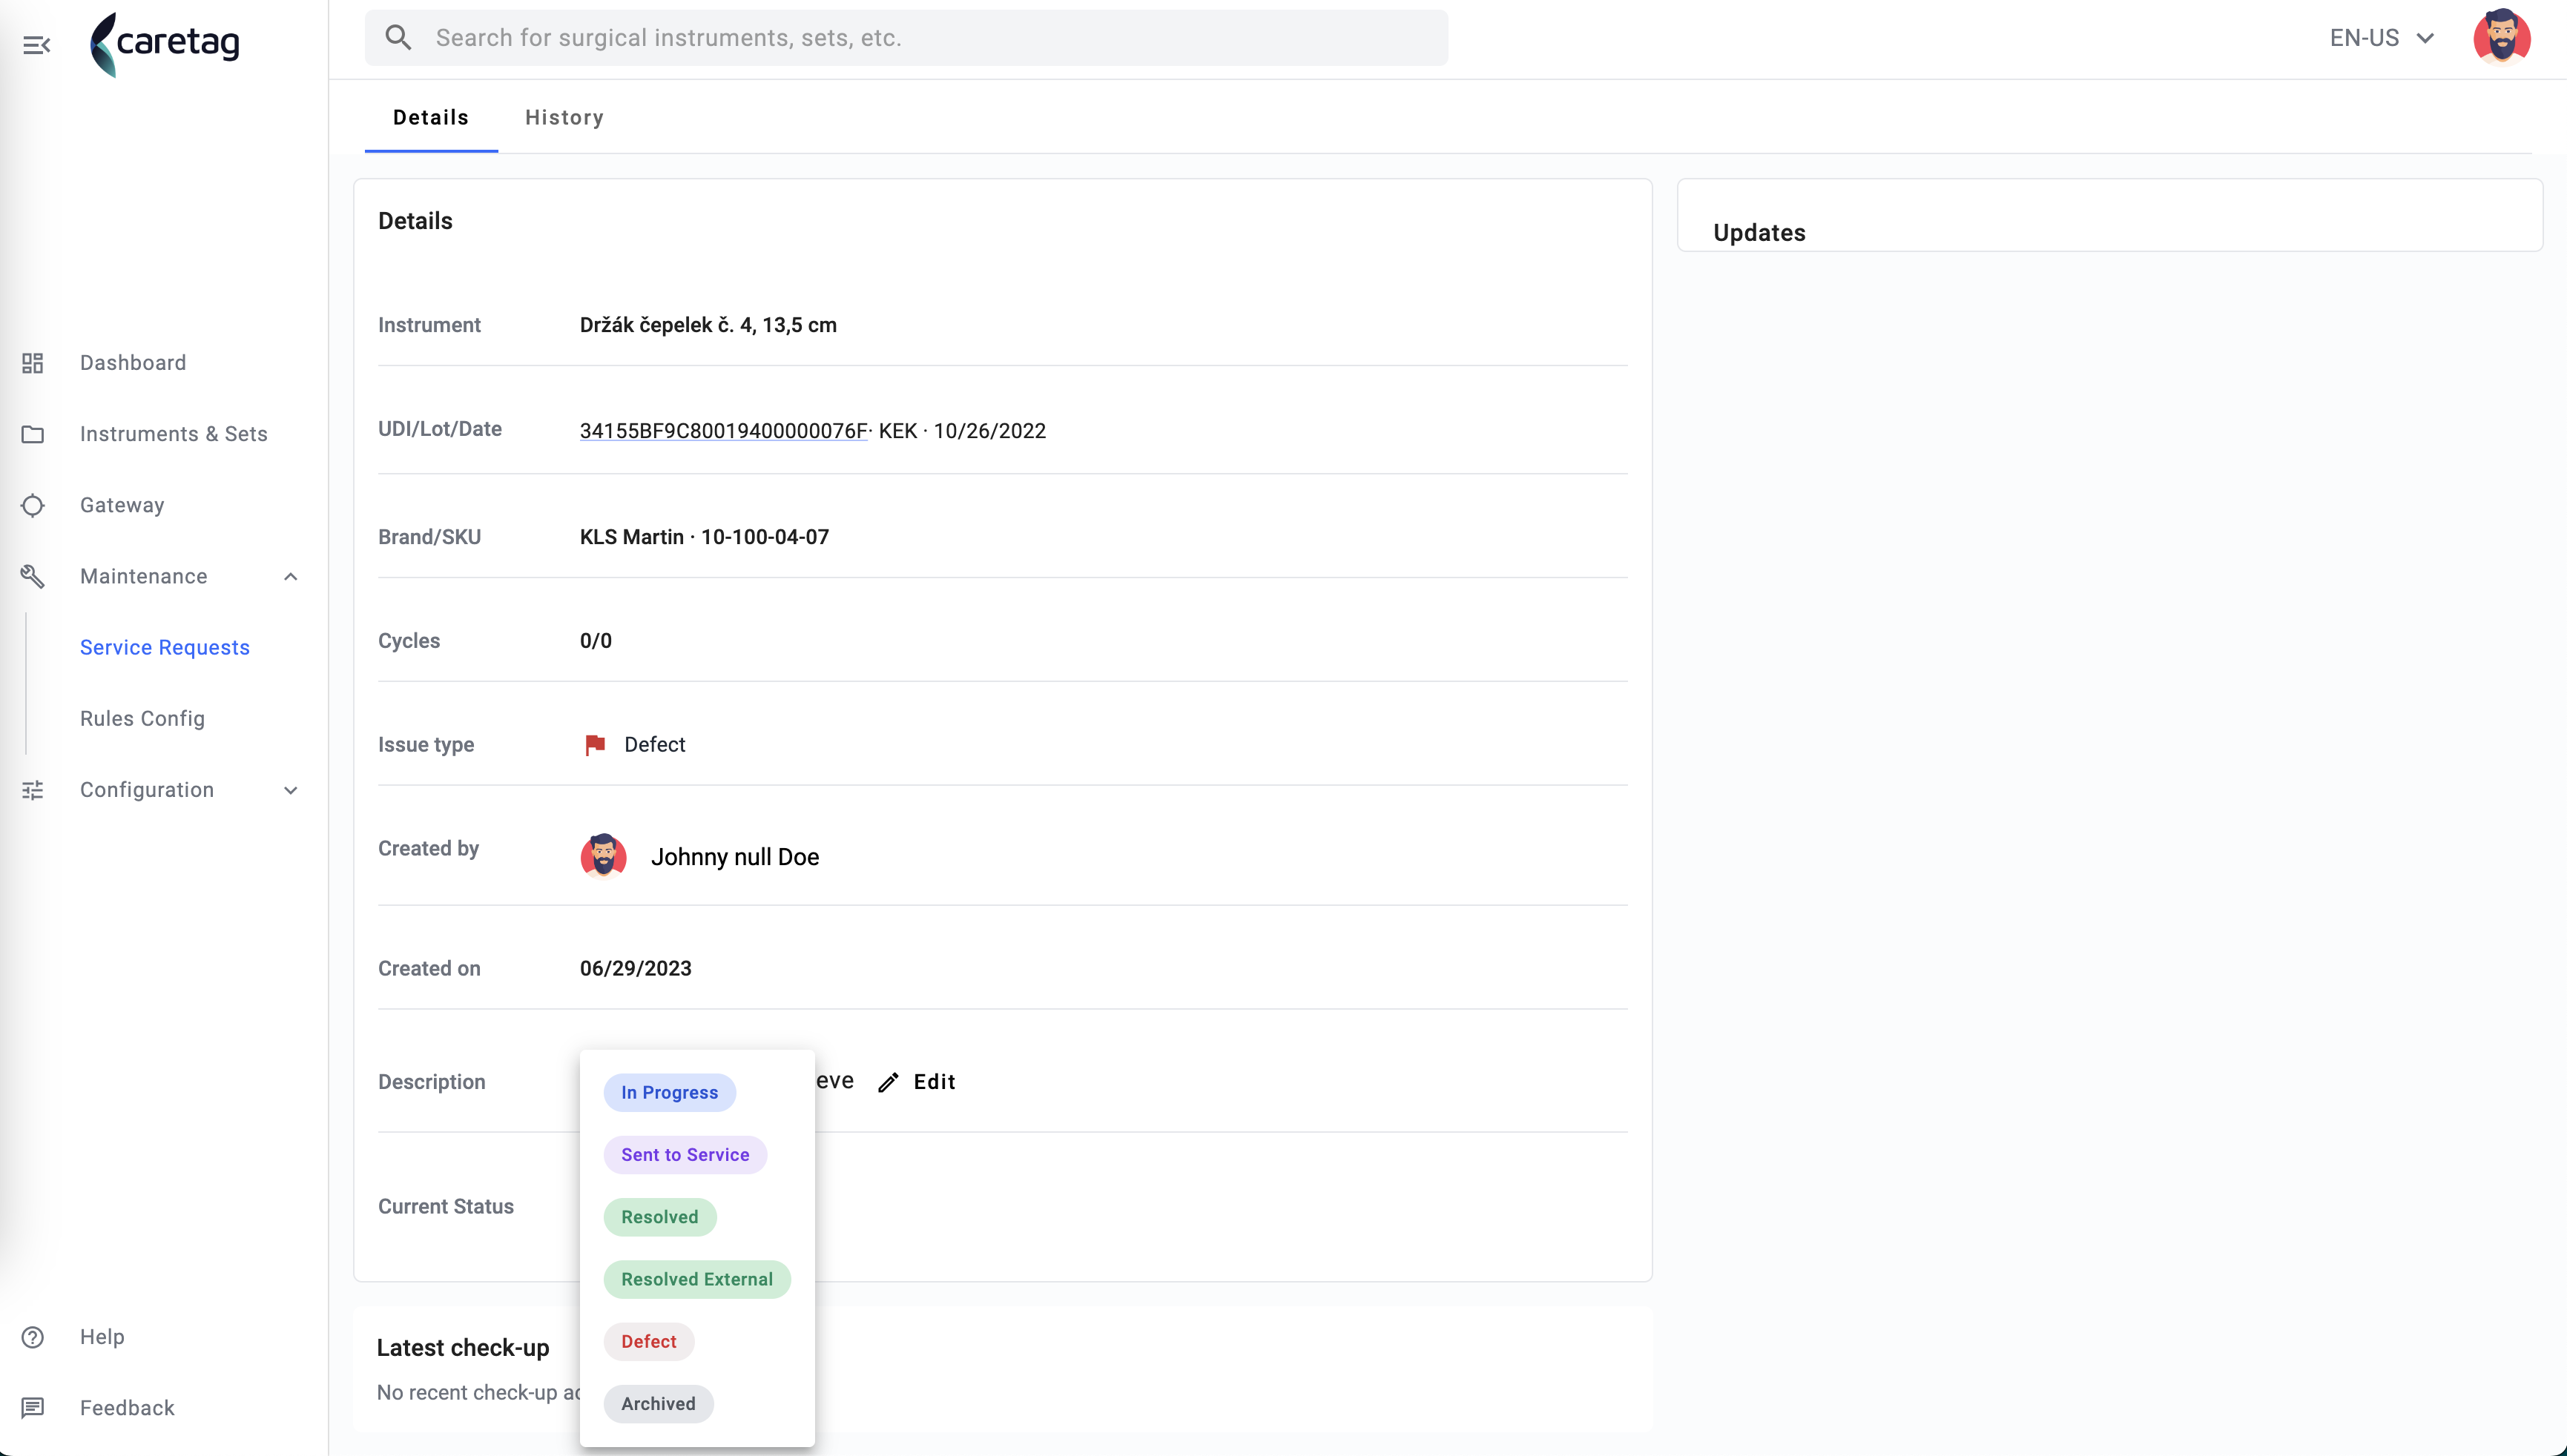Click the Cycles value 0/0
The image size is (2567, 1456).
[596, 641]
